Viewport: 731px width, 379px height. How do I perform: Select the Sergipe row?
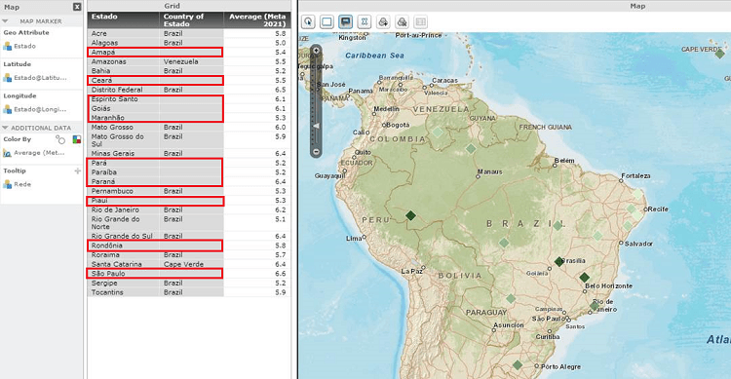(x=189, y=283)
